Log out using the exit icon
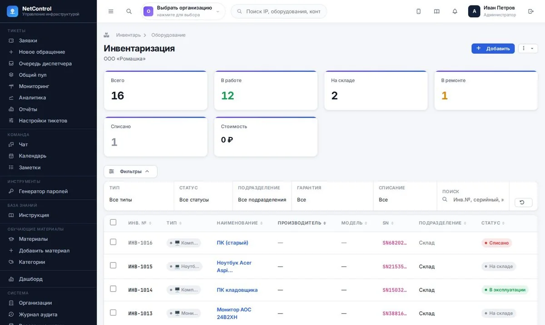Image resolution: width=545 pixels, height=325 pixels. 531,11
